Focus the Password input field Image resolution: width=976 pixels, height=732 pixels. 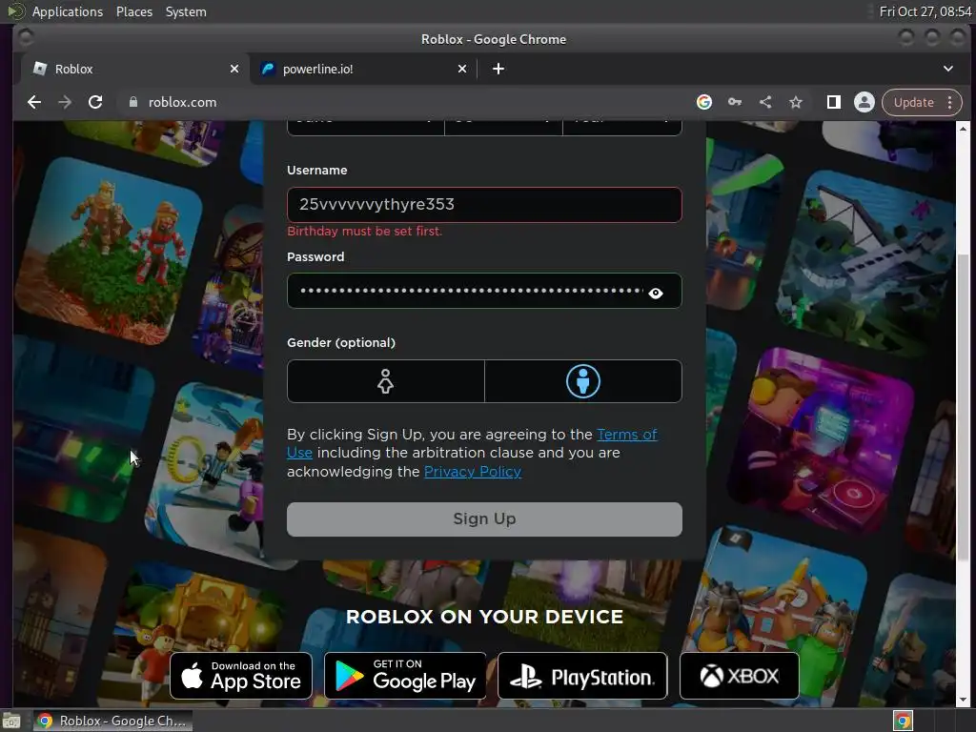[x=484, y=291]
